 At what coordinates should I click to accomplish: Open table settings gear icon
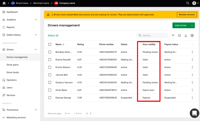pyautogui.click(x=192, y=36)
